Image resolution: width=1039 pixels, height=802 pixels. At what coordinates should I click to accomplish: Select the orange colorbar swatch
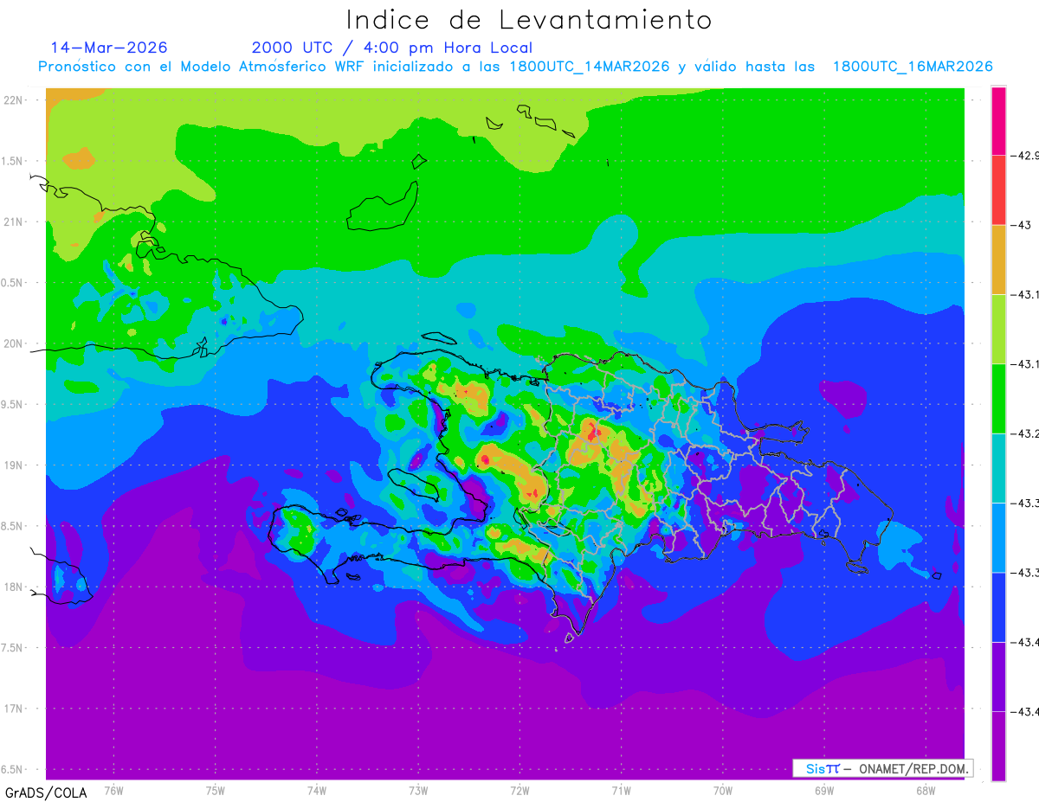pyautogui.click(x=998, y=260)
